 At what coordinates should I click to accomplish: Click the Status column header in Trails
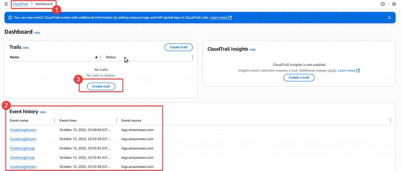(x=111, y=57)
